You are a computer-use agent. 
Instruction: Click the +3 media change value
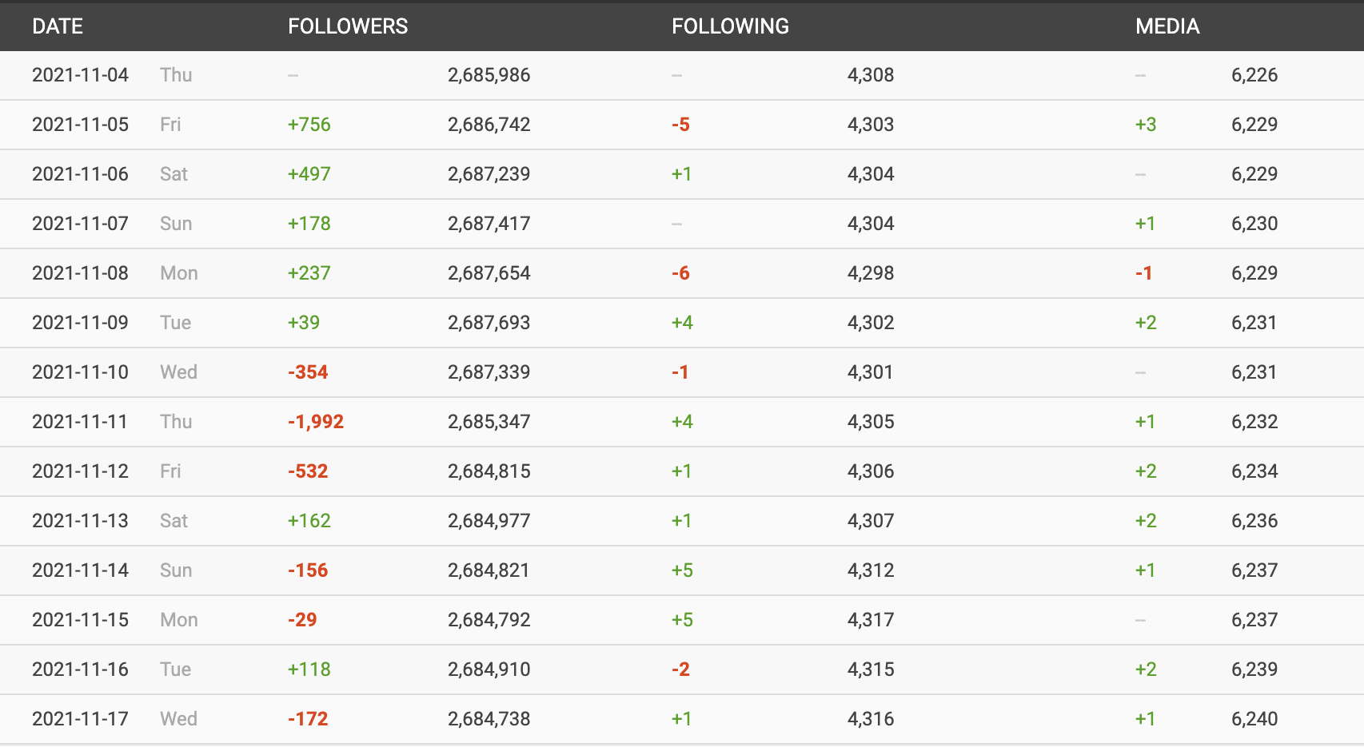(1146, 125)
